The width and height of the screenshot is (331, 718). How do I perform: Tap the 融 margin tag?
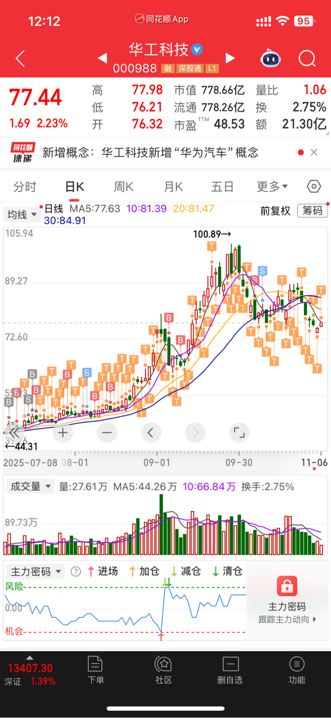(x=168, y=69)
